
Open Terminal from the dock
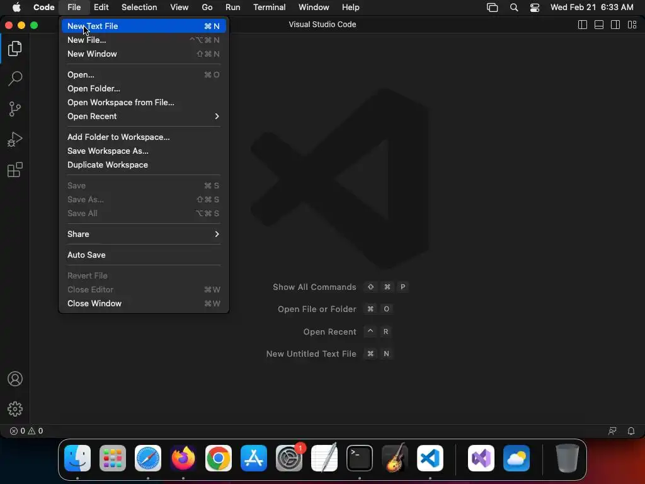(360, 458)
